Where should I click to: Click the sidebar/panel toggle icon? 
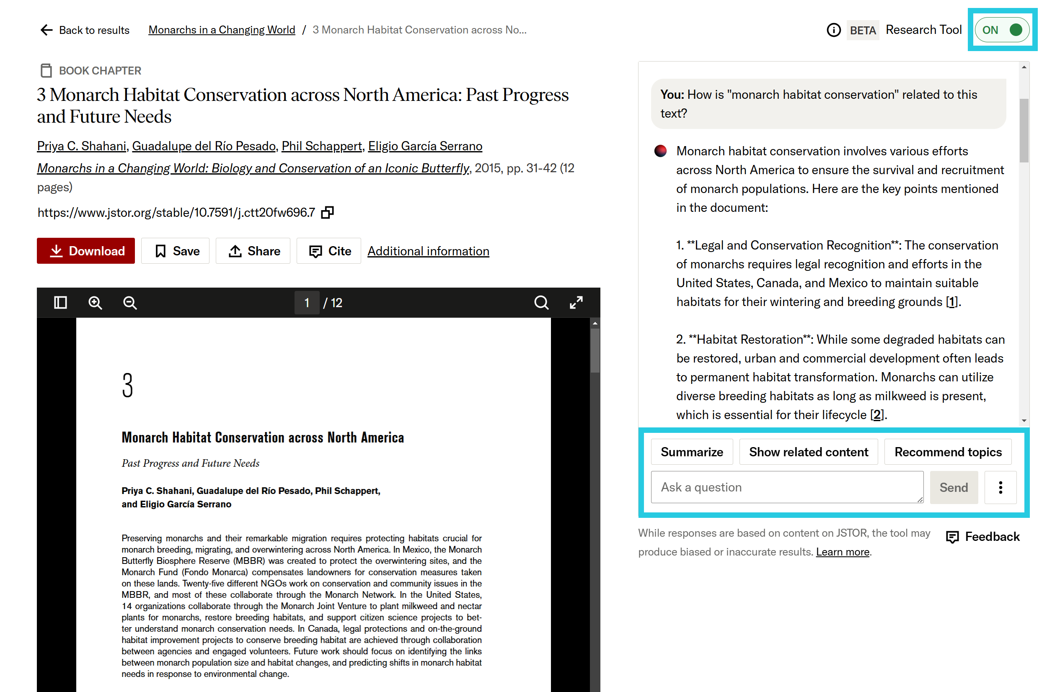coord(61,303)
